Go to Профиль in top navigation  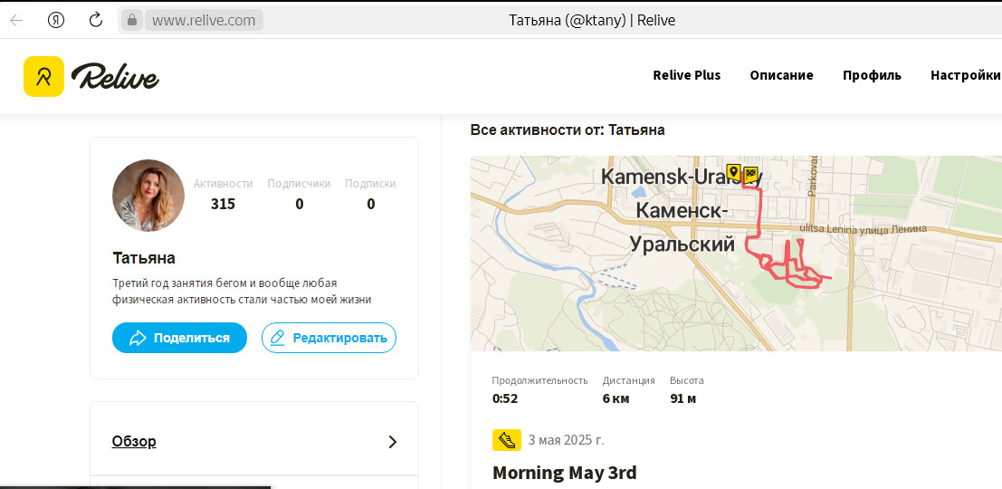tap(872, 75)
